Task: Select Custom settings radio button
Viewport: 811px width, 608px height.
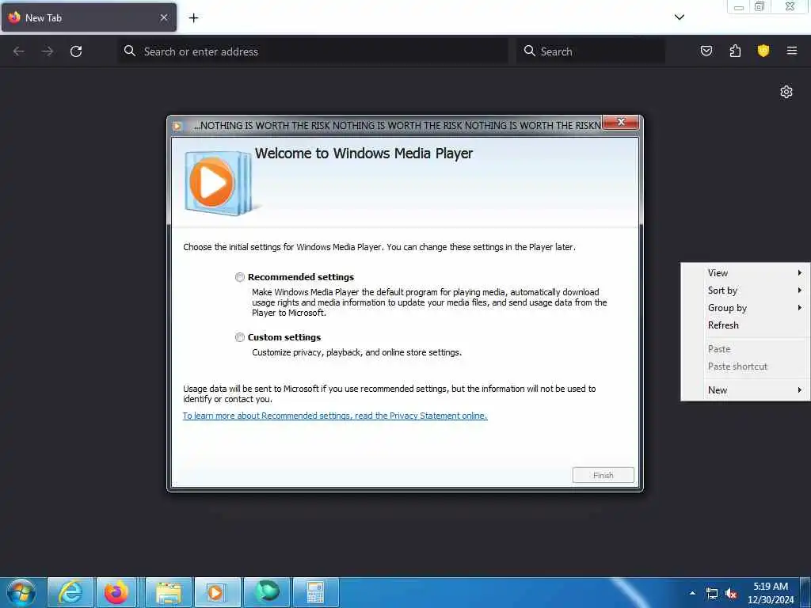Action: 239,337
